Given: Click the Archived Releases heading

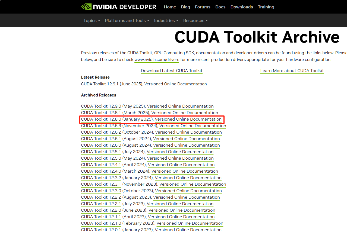Looking at the screenshot, I should pos(99,95).
